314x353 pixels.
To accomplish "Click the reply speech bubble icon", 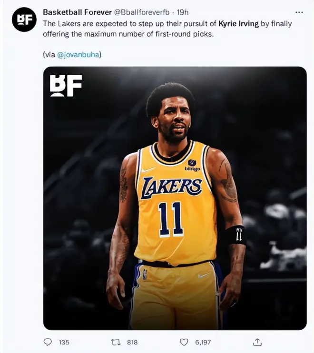I will point(48,342).
